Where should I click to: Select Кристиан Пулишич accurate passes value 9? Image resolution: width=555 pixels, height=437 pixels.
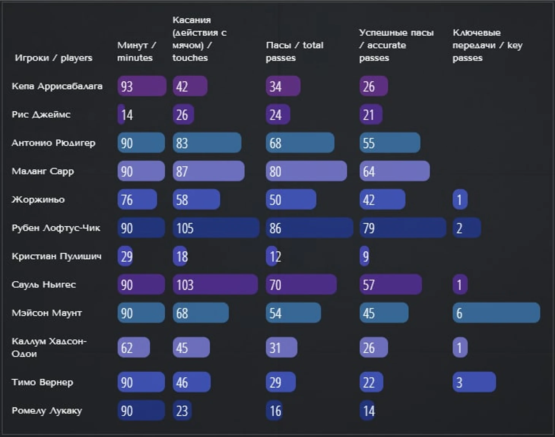click(365, 256)
